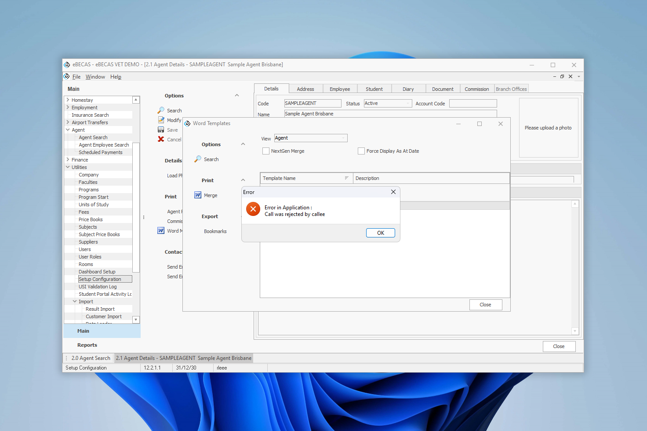Click the Search magnifier in Word Templates dialog
Screen dimensions: 647x431
click(x=198, y=159)
